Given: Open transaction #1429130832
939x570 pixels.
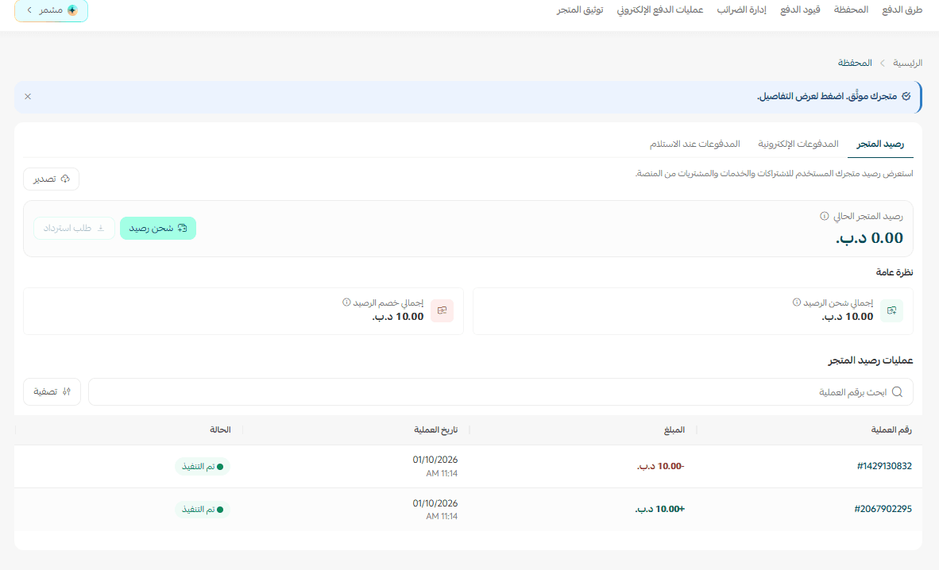Looking at the screenshot, I should coord(884,466).
